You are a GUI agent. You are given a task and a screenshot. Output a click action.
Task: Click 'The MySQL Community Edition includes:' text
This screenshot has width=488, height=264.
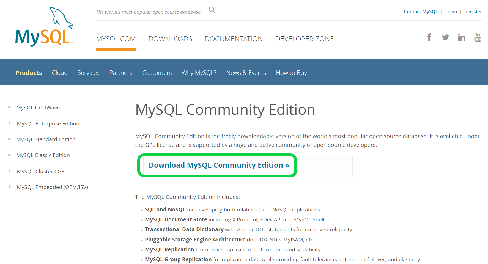coord(187,197)
